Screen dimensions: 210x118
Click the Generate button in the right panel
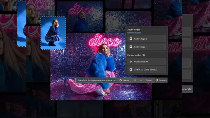[187, 89]
